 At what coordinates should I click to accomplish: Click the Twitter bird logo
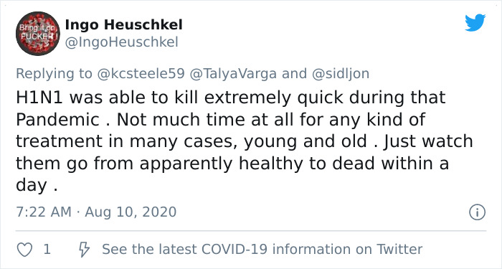click(475, 23)
